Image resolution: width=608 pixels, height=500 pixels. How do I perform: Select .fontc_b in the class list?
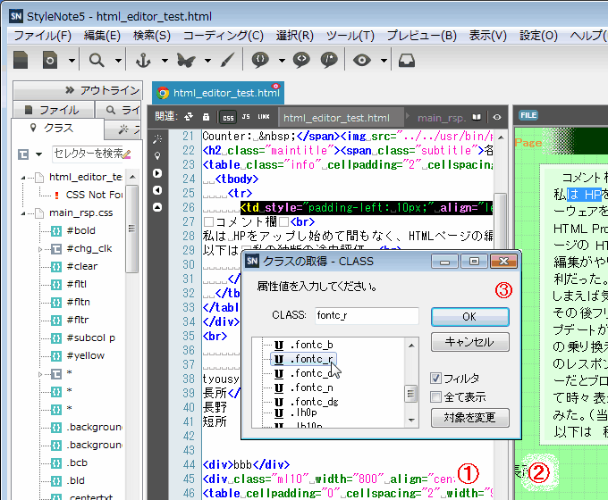(x=310, y=344)
